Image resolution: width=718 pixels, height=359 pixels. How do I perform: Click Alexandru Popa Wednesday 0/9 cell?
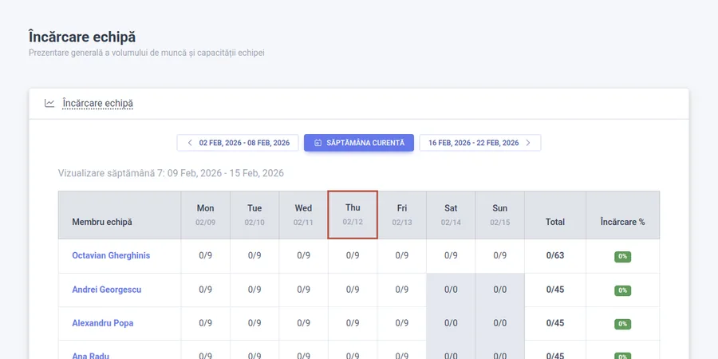pyautogui.click(x=304, y=323)
